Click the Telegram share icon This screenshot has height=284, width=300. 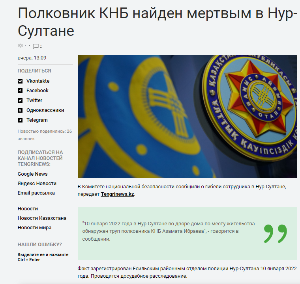[x=20, y=120]
